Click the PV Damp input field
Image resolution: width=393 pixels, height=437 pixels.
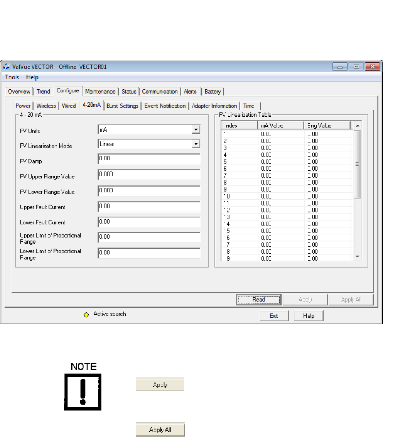pos(149,159)
